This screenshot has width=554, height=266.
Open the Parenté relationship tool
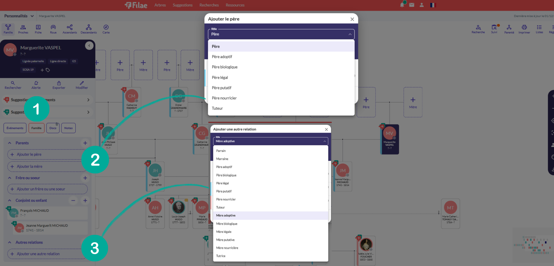[509, 29]
